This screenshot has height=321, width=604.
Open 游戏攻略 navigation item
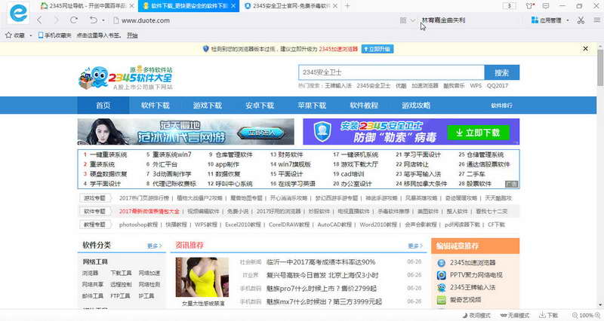(x=416, y=105)
